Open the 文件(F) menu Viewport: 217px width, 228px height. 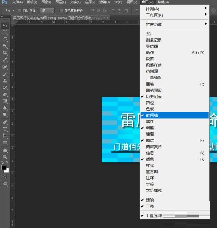tap(17, 2)
